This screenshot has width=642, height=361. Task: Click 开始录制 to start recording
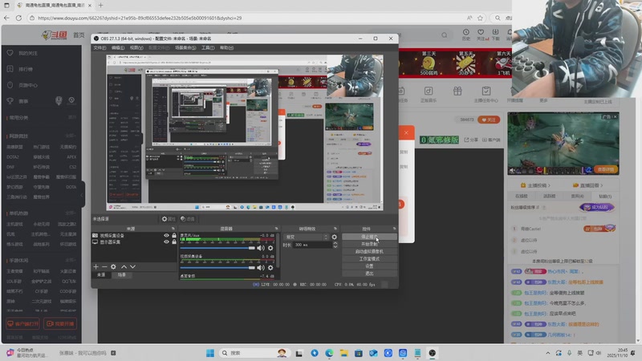(369, 245)
